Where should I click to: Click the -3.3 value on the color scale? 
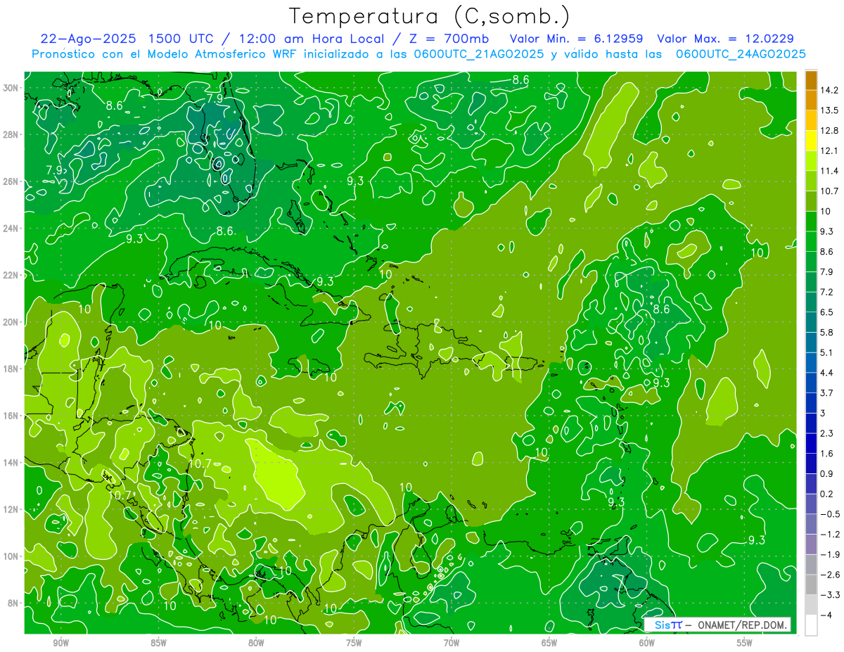[831, 595]
